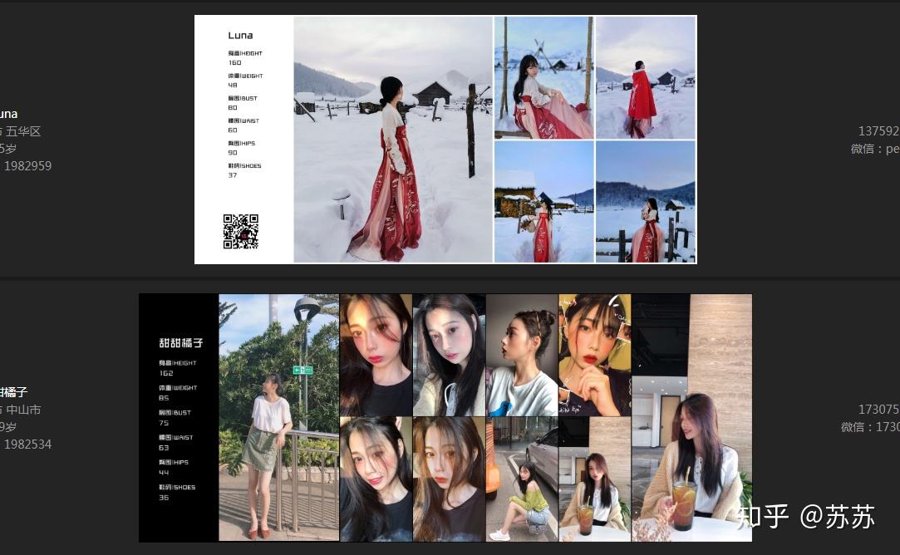
Task: Open Luna's photo beside the log cabin
Action: point(544,202)
